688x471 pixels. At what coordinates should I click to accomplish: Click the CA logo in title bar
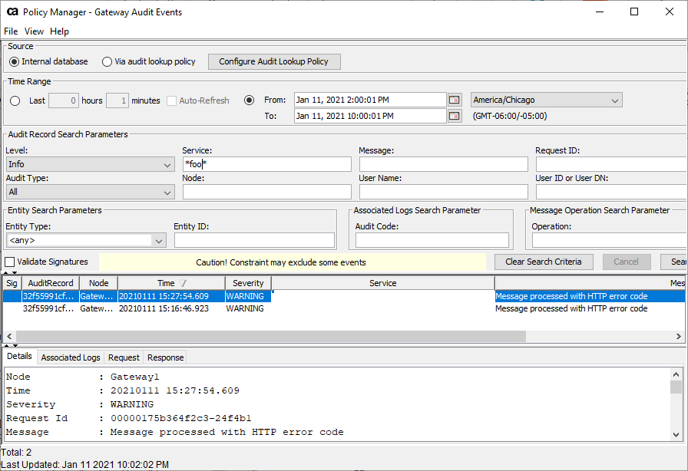click(12, 12)
